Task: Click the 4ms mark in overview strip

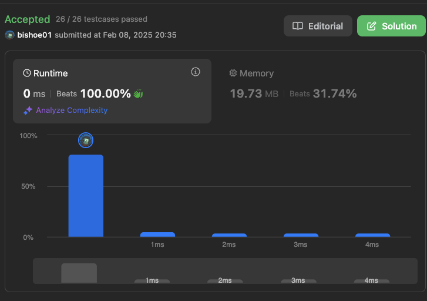Action: [x=371, y=280]
